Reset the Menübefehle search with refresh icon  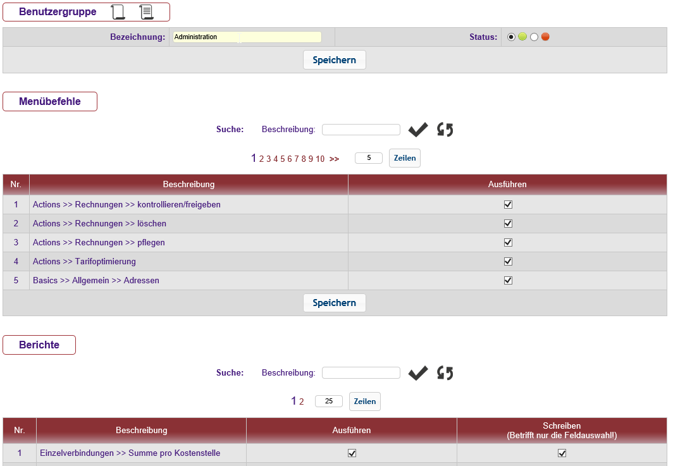point(445,130)
